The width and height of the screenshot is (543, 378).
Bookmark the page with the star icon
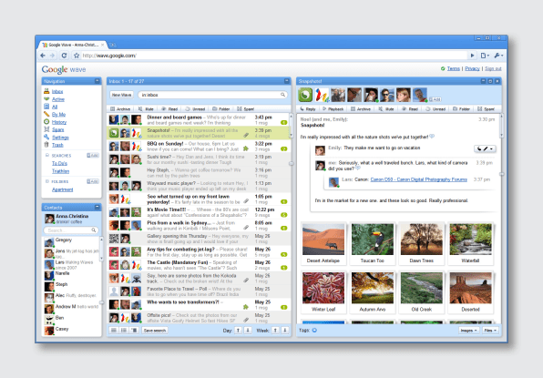click(77, 56)
